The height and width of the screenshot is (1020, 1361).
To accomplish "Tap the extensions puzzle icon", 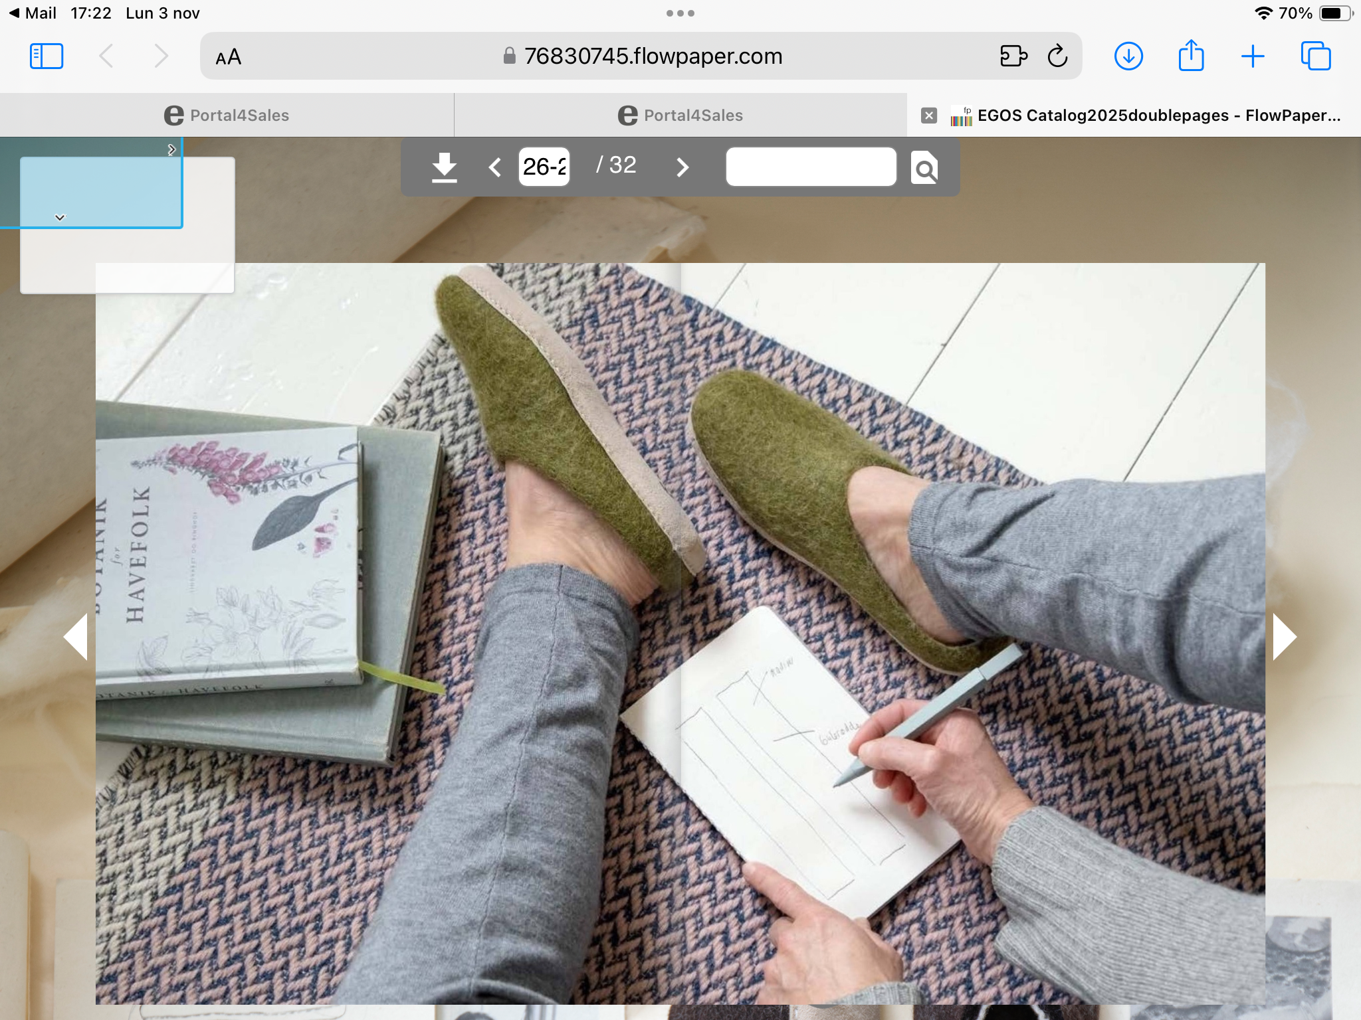I will 1013,56.
